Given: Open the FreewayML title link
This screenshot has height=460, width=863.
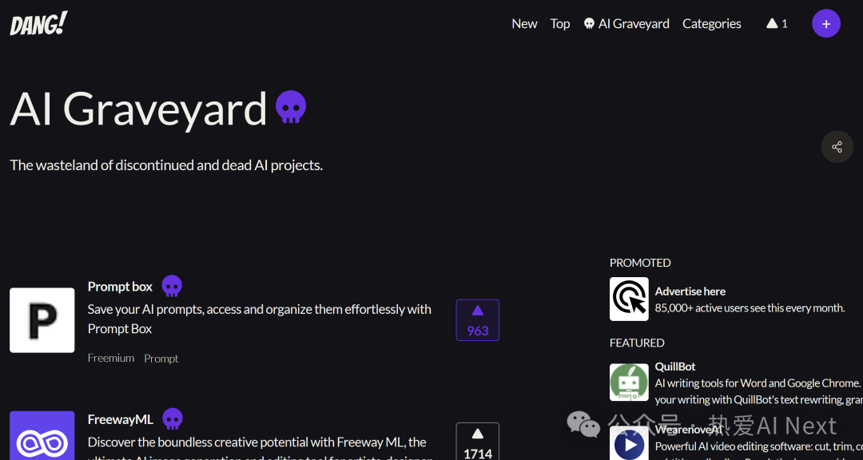Looking at the screenshot, I should (x=121, y=419).
